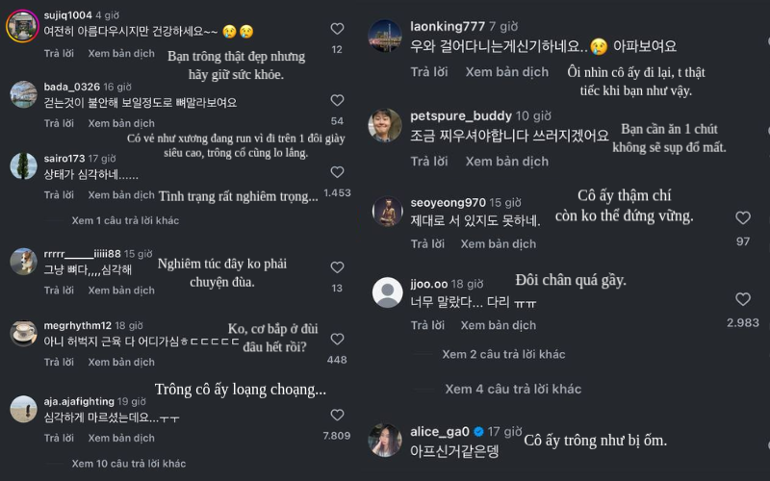Like sujiq1004's comment with heart icon
This screenshot has width=770, height=481.
click(337, 29)
